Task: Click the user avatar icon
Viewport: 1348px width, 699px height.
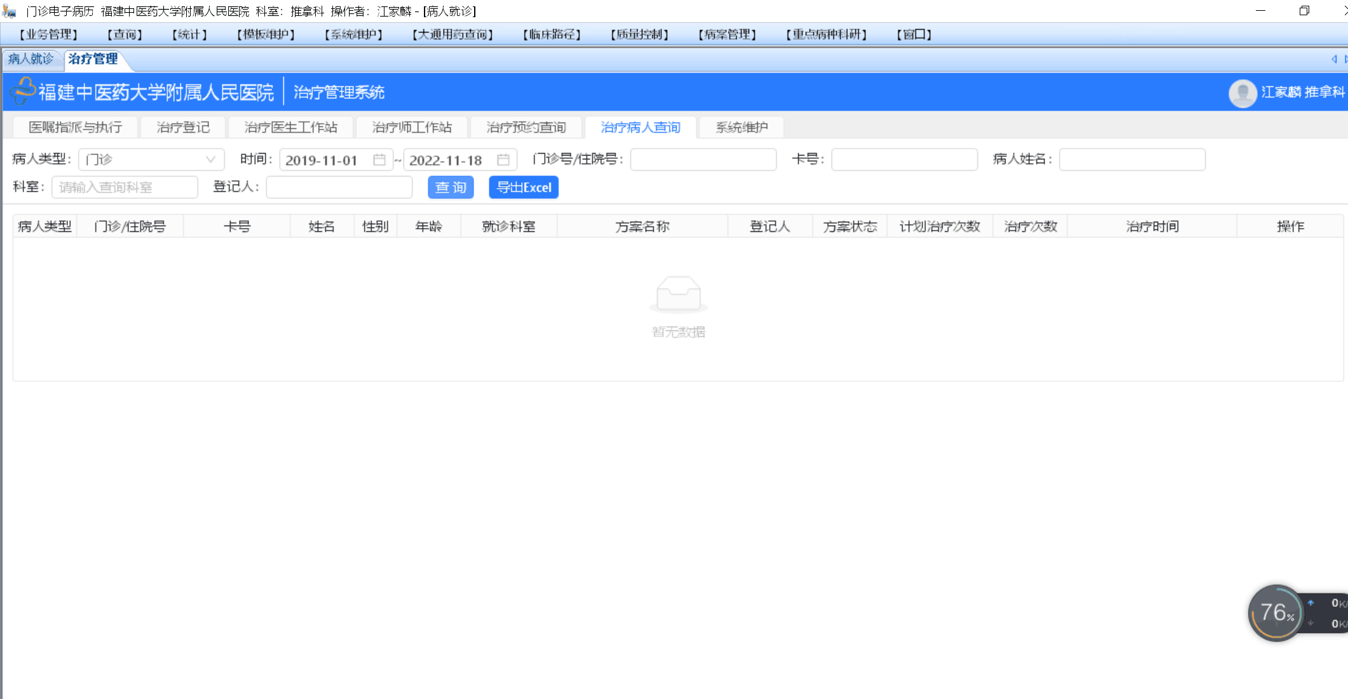Action: pos(1242,93)
